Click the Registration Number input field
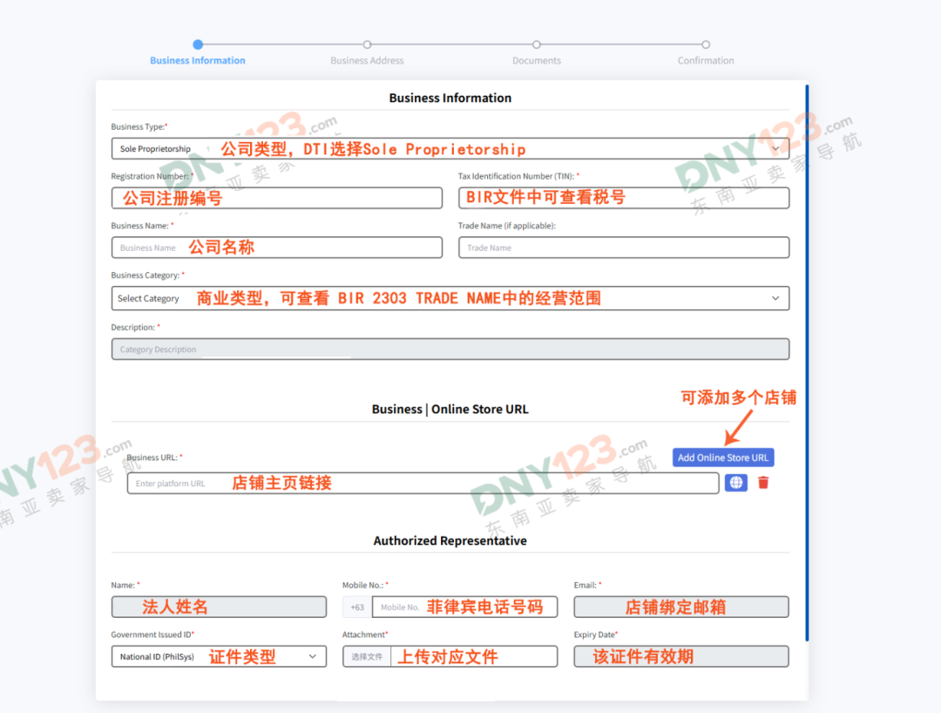 click(276, 198)
